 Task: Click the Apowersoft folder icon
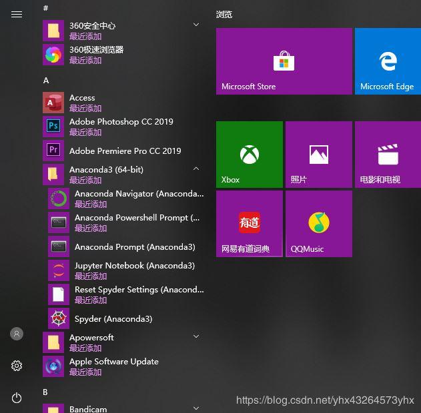[x=53, y=342]
